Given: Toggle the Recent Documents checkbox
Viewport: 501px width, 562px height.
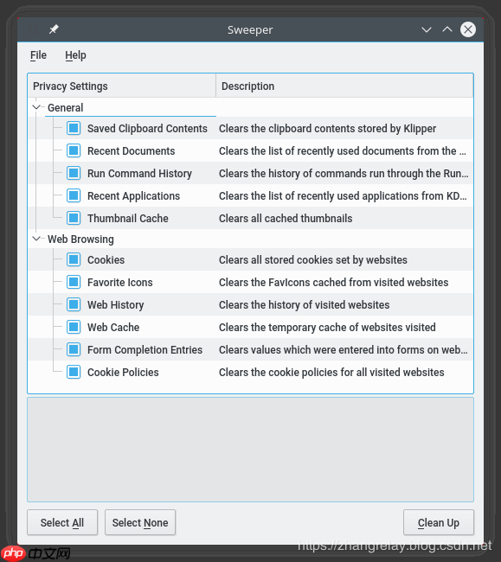Looking at the screenshot, I should [x=74, y=151].
